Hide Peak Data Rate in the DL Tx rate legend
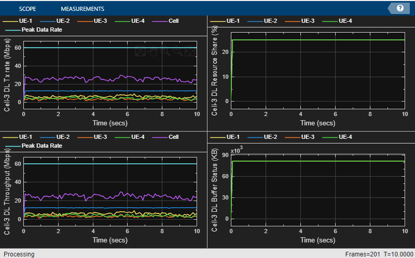 coord(41,30)
